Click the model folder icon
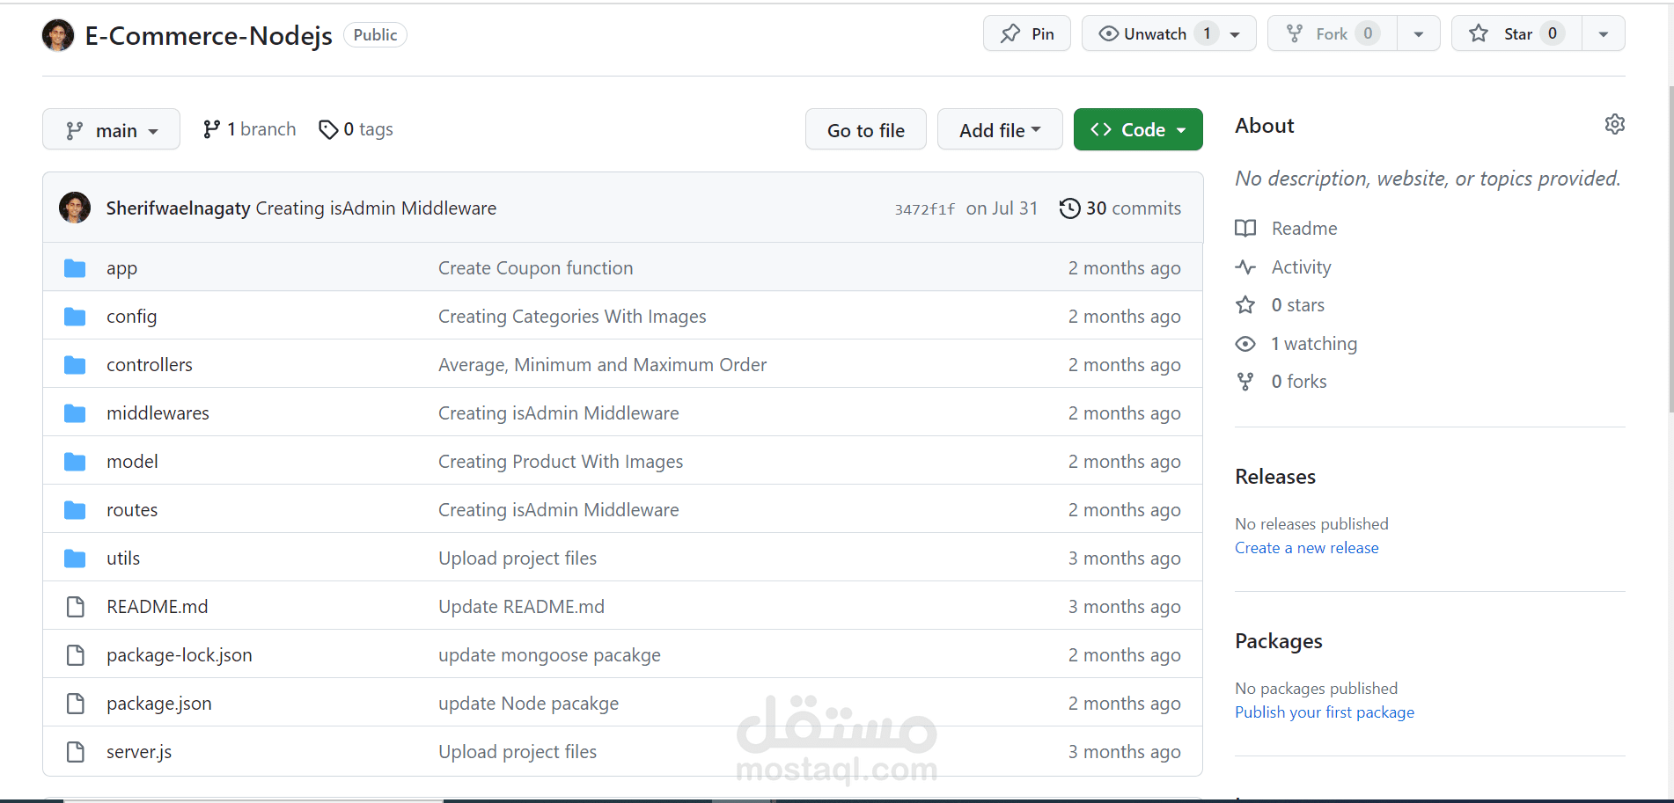The width and height of the screenshot is (1674, 803). pyautogui.click(x=75, y=462)
